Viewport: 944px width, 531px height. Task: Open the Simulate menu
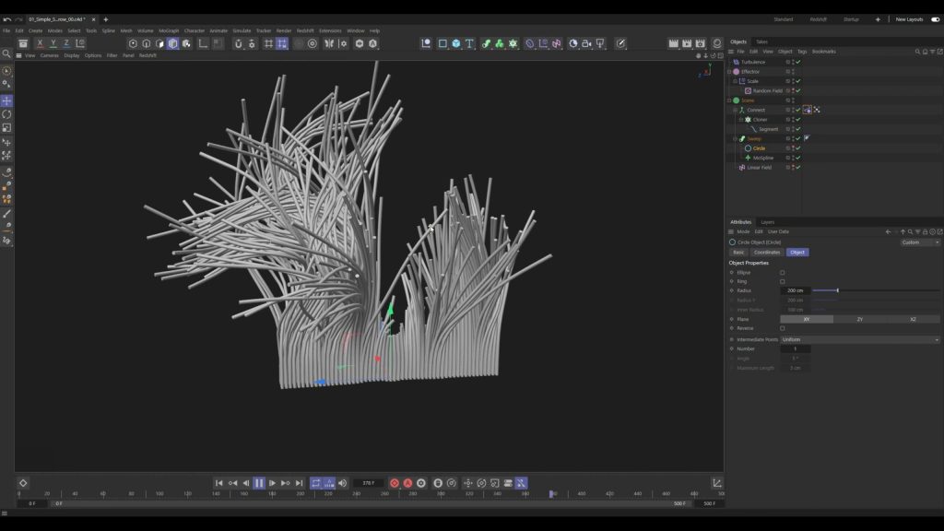coord(242,30)
